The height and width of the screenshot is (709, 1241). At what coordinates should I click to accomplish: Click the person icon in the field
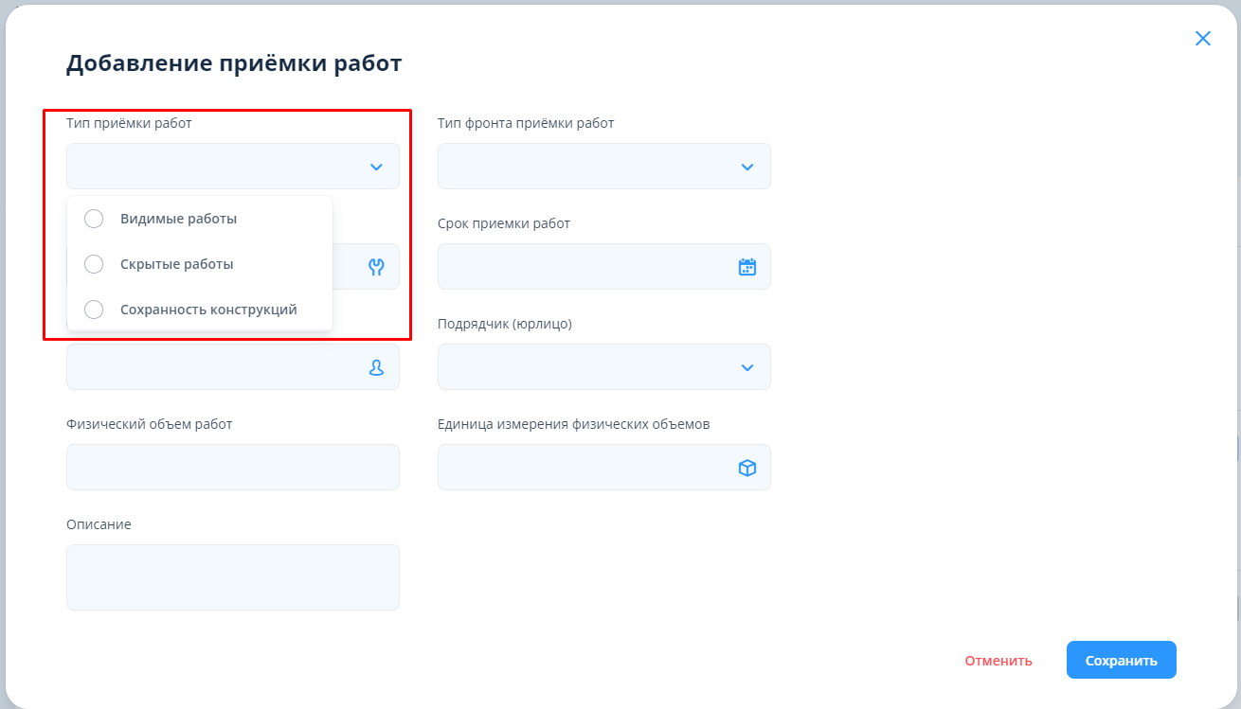(376, 367)
